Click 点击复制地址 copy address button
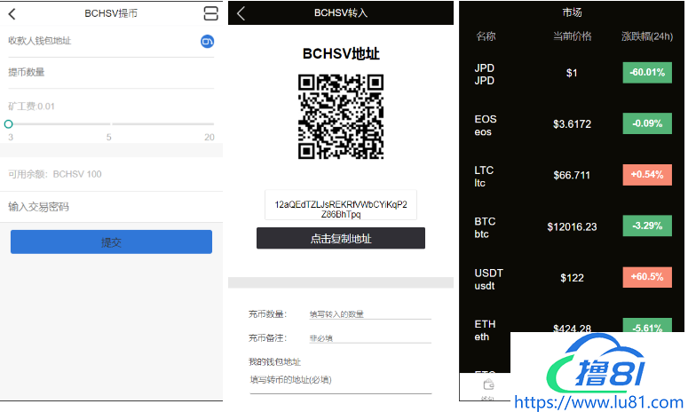Viewport: 688px width, 412px height. point(341,238)
